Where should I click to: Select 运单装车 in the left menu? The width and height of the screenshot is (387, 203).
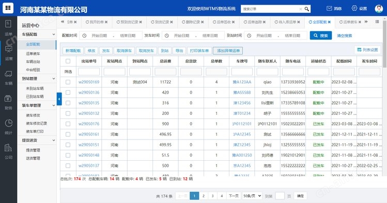33,54
